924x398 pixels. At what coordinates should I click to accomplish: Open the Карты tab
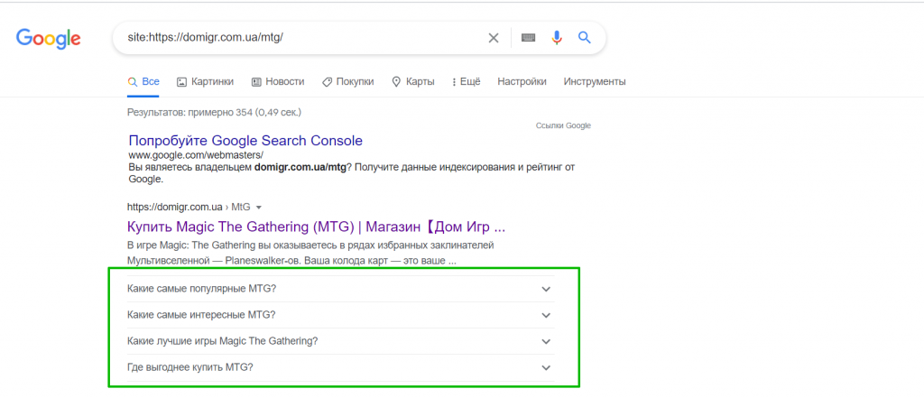(x=413, y=82)
